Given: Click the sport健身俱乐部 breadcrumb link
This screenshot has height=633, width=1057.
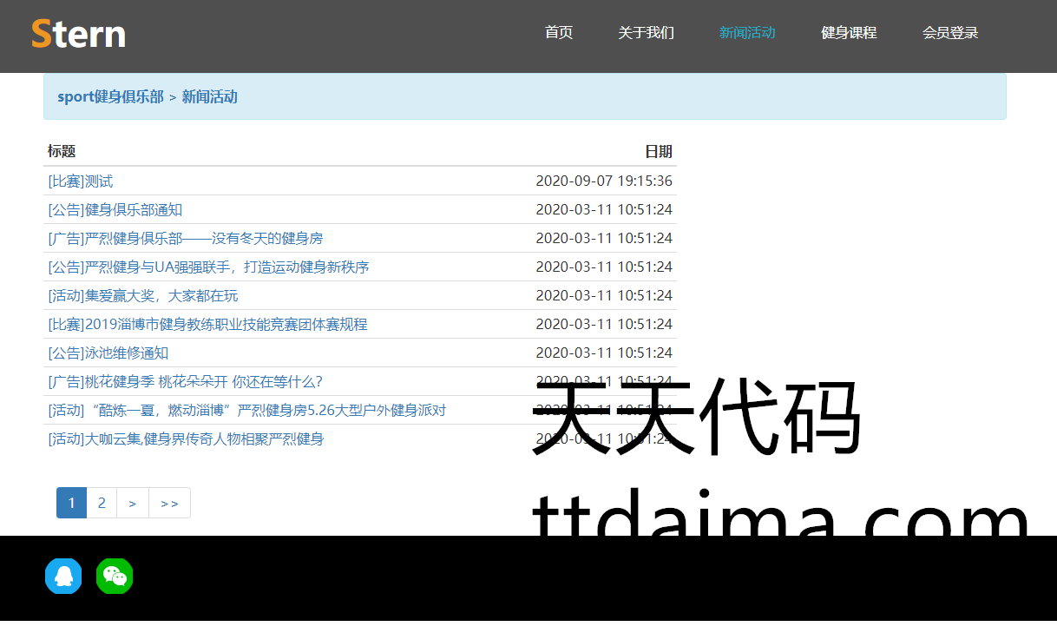Looking at the screenshot, I should (110, 96).
